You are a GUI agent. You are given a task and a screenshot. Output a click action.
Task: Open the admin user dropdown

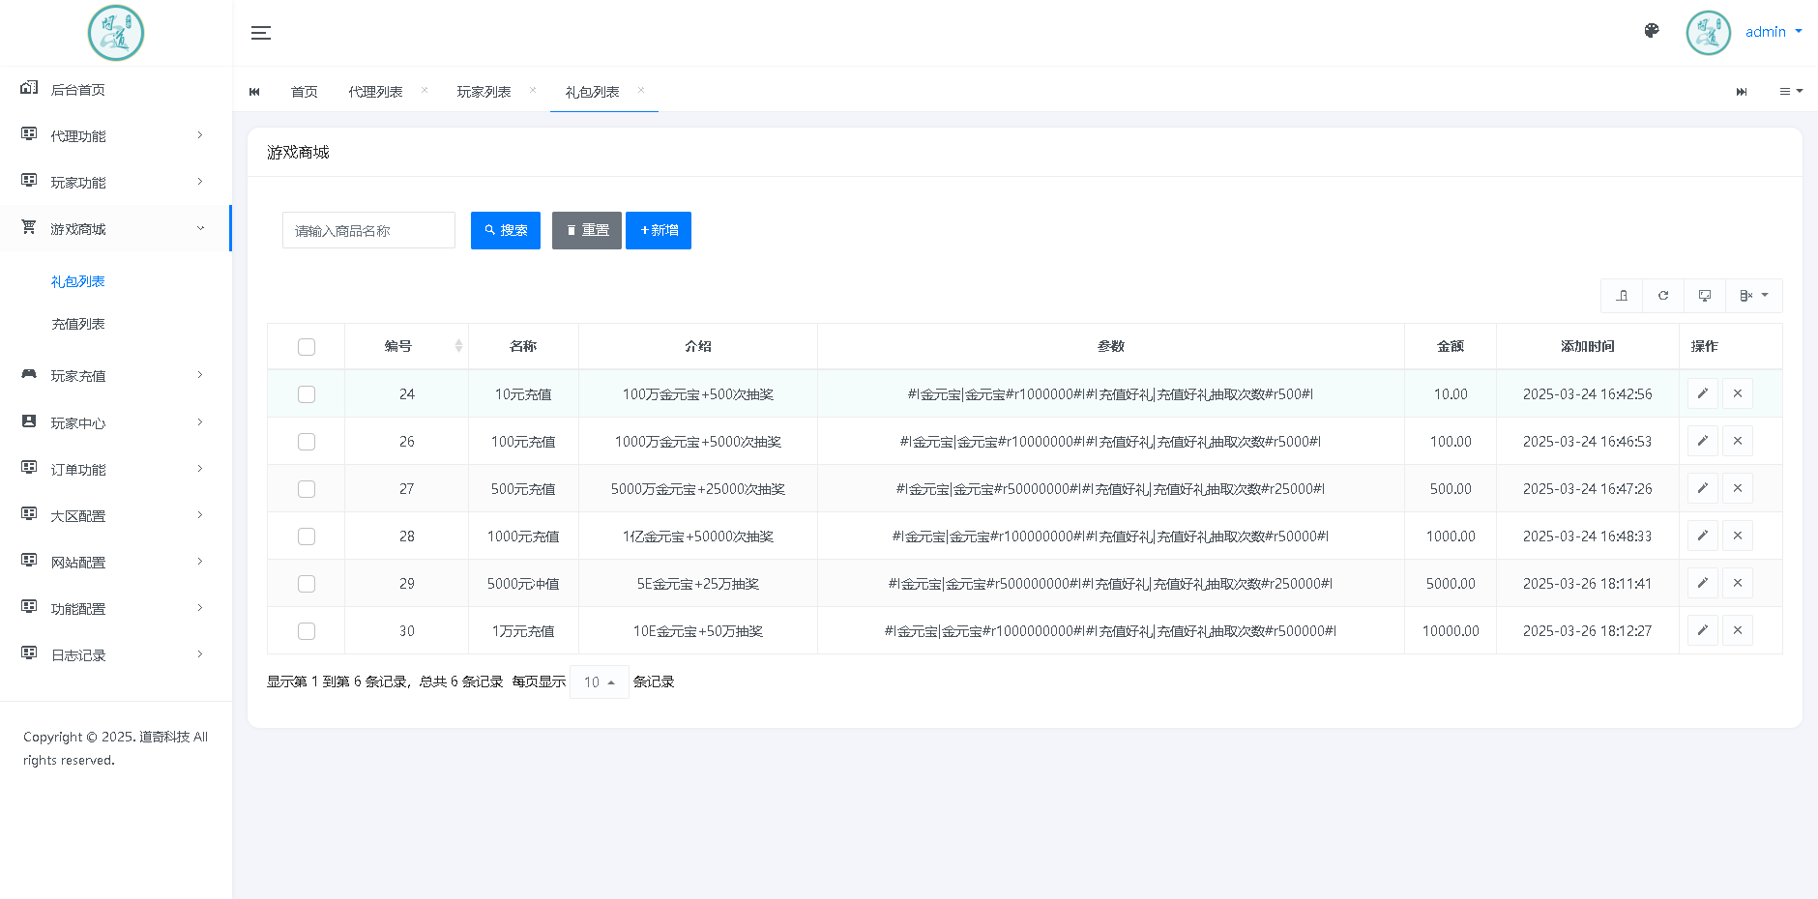point(1774,32)
